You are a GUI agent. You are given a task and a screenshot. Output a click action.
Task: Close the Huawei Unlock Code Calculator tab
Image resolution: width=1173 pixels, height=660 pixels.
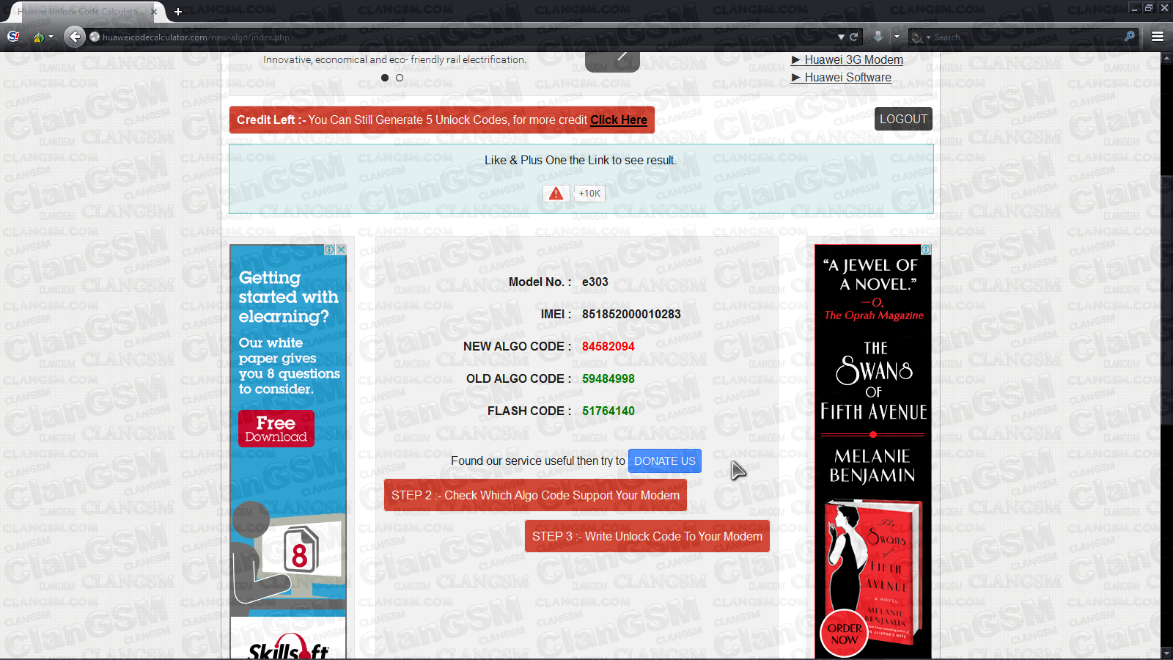(x=154, y=12)
